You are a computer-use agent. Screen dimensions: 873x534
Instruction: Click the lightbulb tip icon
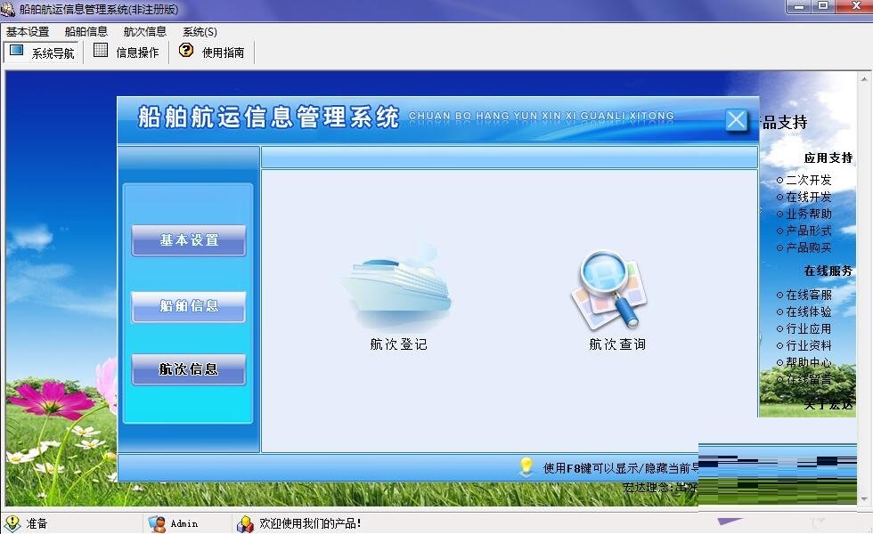(x=526, y=466)
